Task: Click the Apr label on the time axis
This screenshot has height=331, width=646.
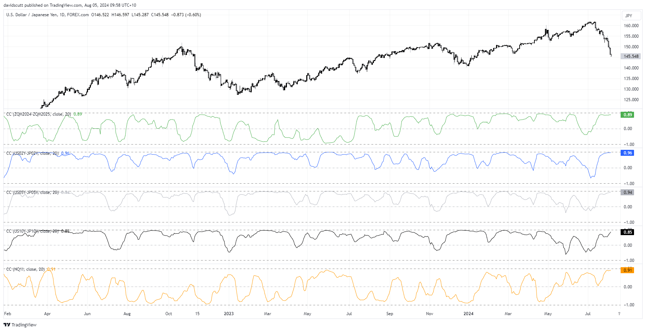Action: pyautogui.click(x=48, y=314)
